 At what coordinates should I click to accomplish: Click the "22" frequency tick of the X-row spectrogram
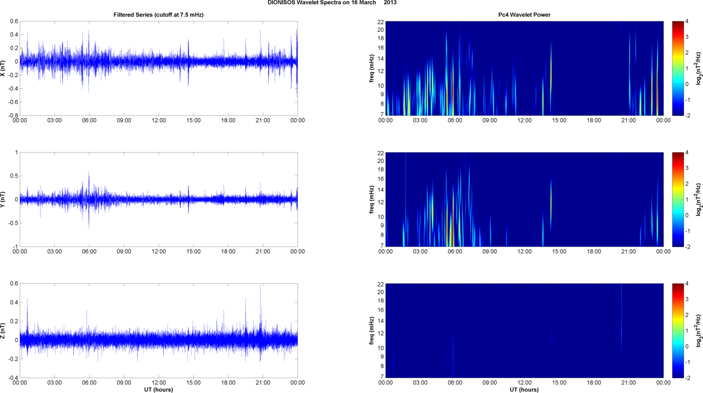[380, 22]
